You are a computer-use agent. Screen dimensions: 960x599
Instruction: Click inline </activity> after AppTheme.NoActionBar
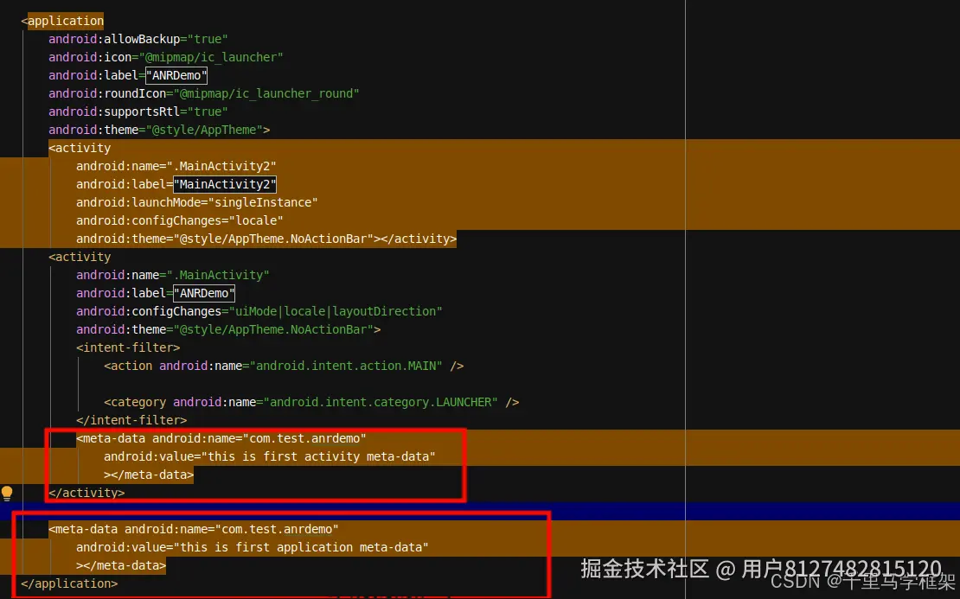pyautogui.click(x=419, y=239)
